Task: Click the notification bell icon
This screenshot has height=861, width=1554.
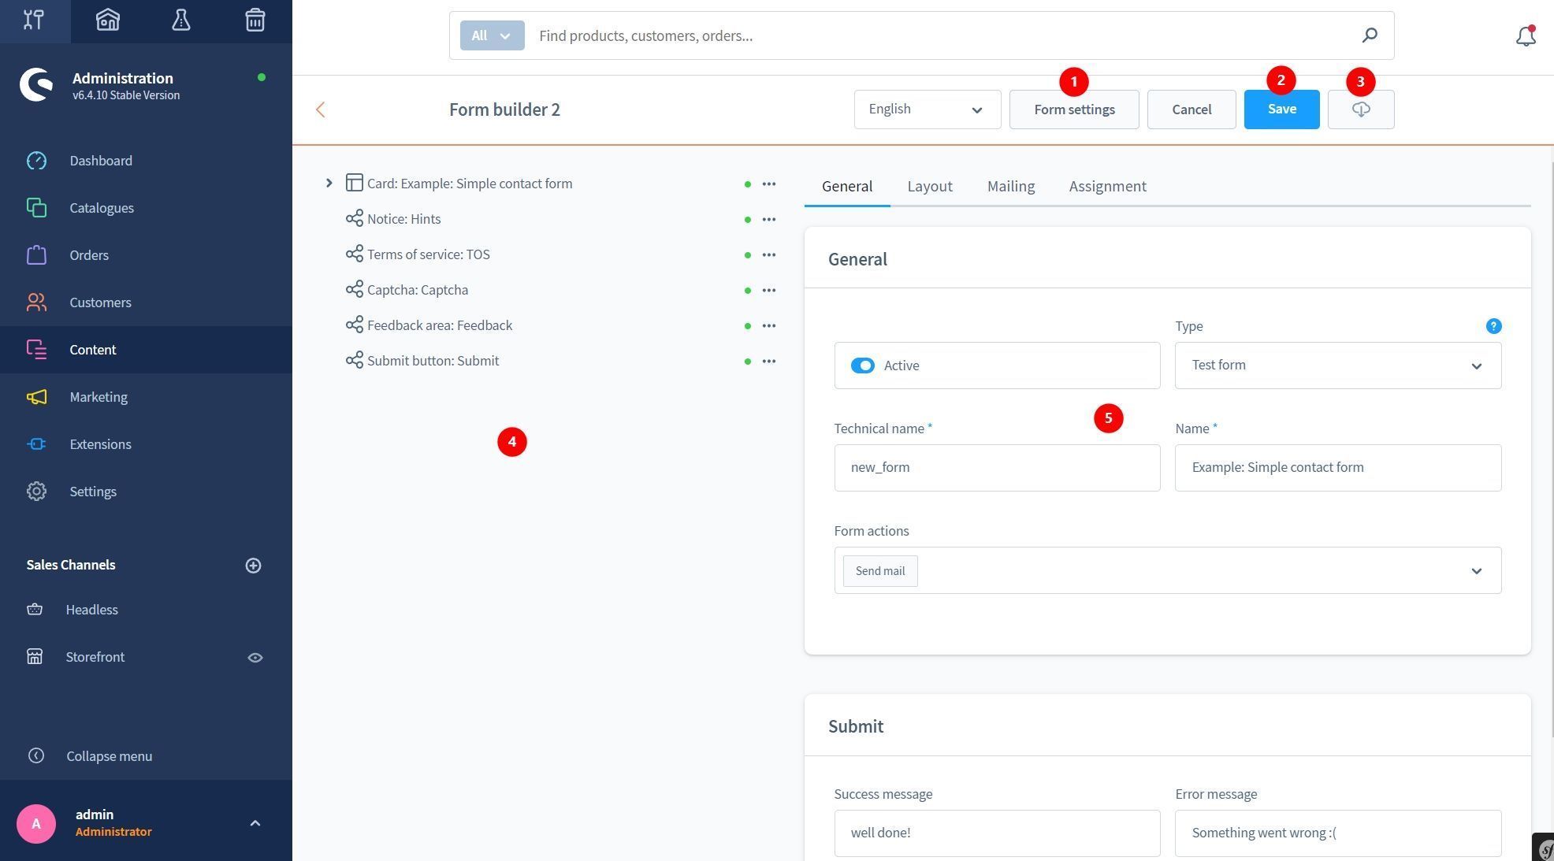Action: pyautogui.click(x=1525, y=36)
